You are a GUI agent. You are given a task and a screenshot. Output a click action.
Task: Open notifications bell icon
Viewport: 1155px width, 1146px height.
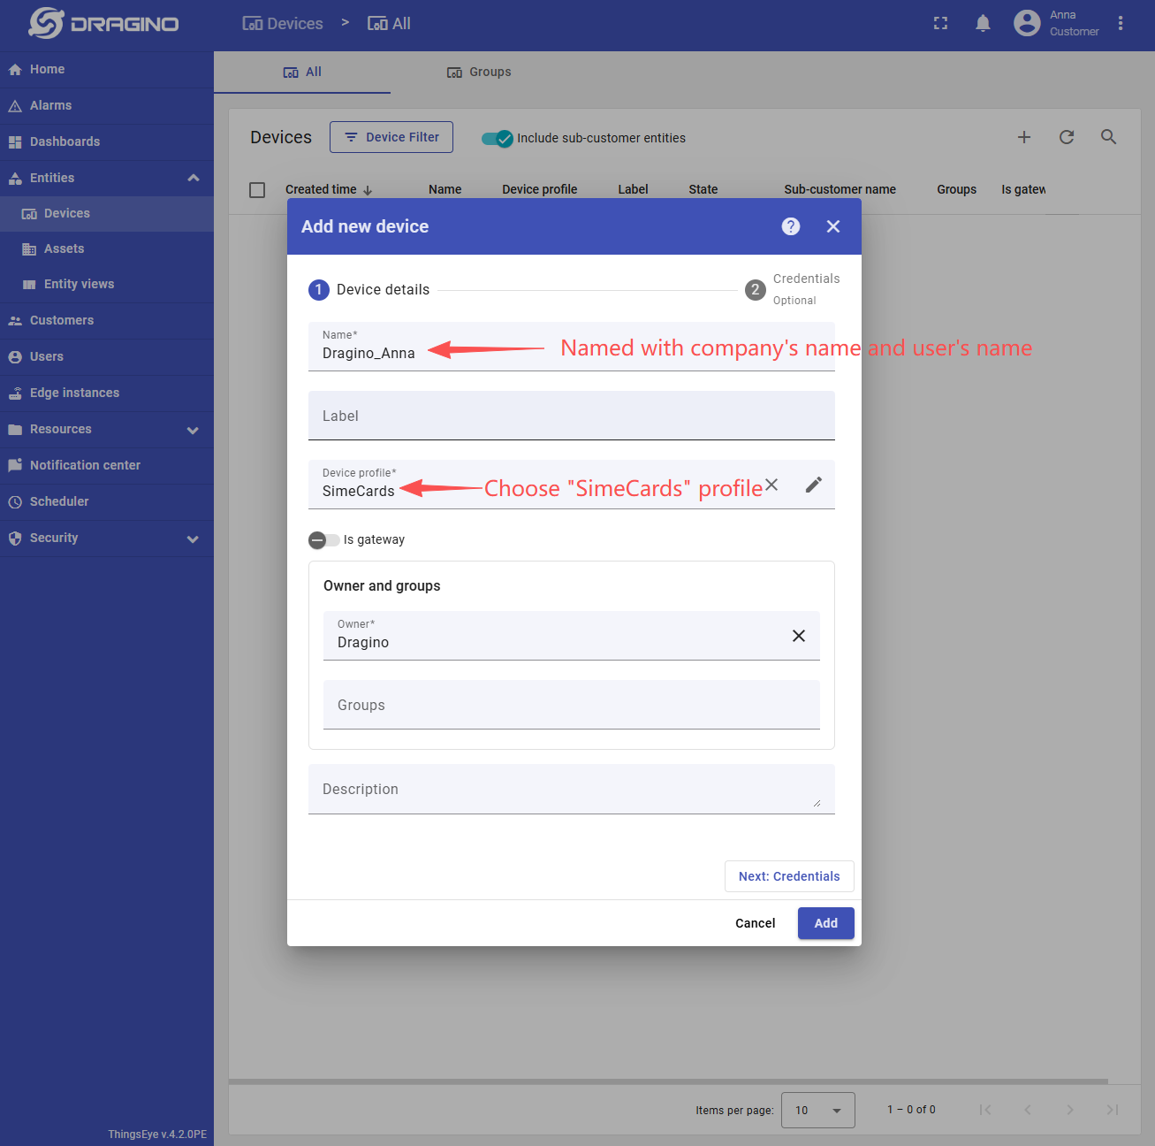click(x=983, y=24)
